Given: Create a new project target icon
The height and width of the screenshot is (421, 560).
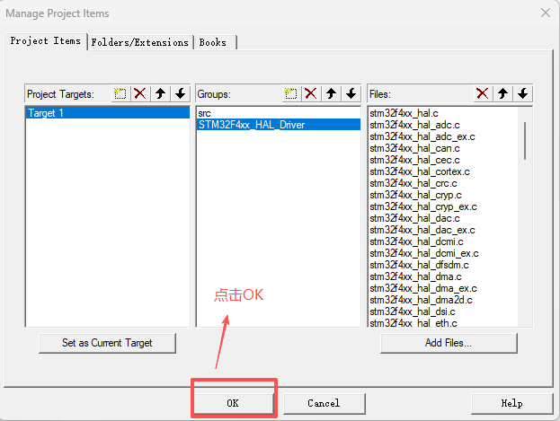Looking at the screenshot, I should point(120,93).
